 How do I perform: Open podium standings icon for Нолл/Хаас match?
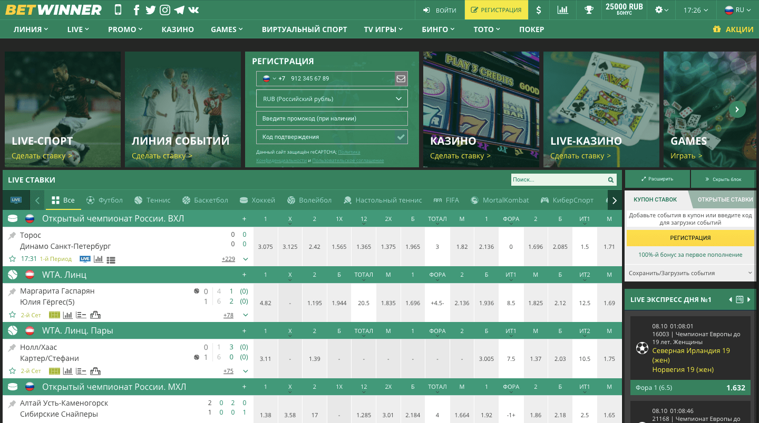(x=95, y=371)
